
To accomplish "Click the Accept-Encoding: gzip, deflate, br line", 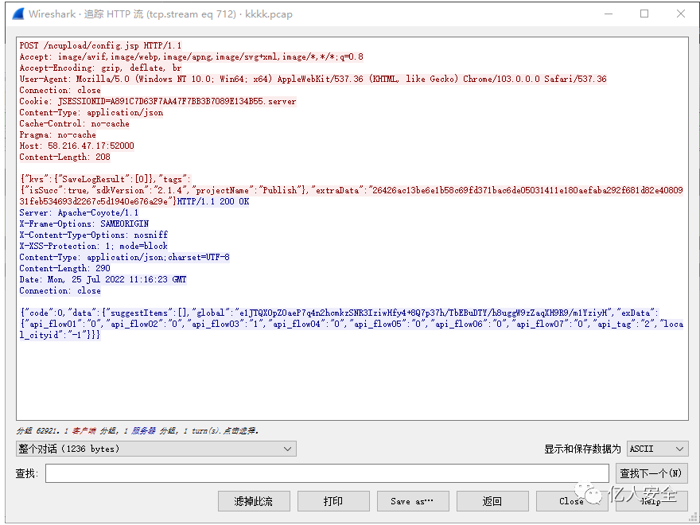I will point(100,68).
